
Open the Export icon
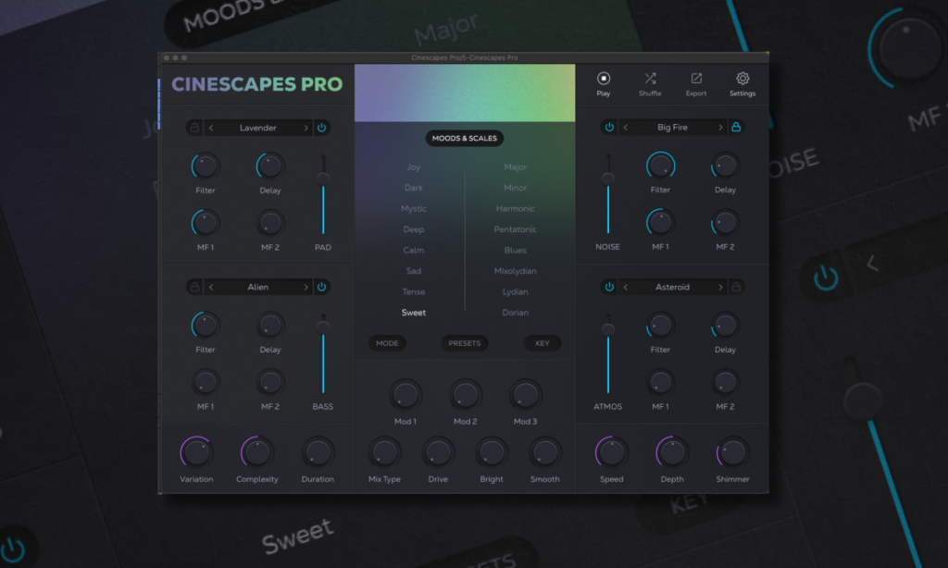[696, 80]
